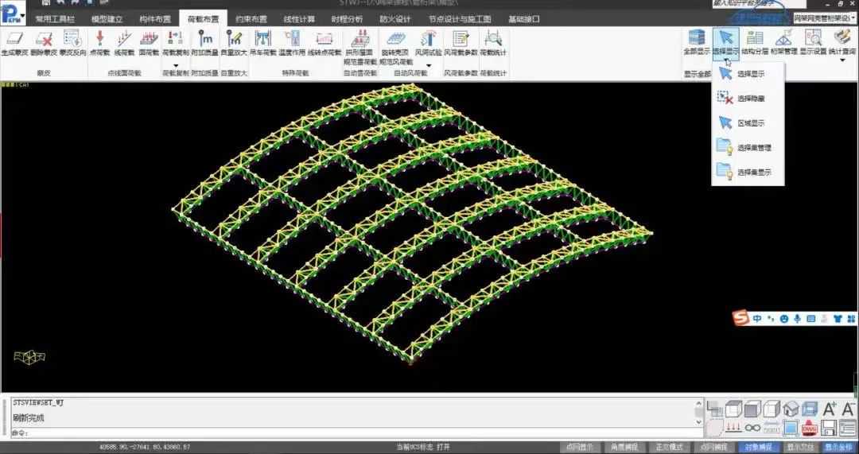Click the DWG export icon
Image resolution: width=859 pixels, height=454 pixels.
click(x=810, y=428)
